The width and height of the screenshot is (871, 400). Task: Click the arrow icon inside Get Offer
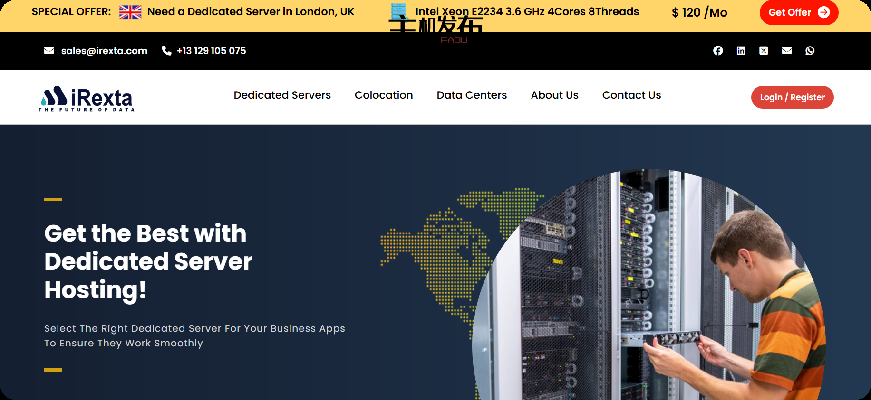824,12
